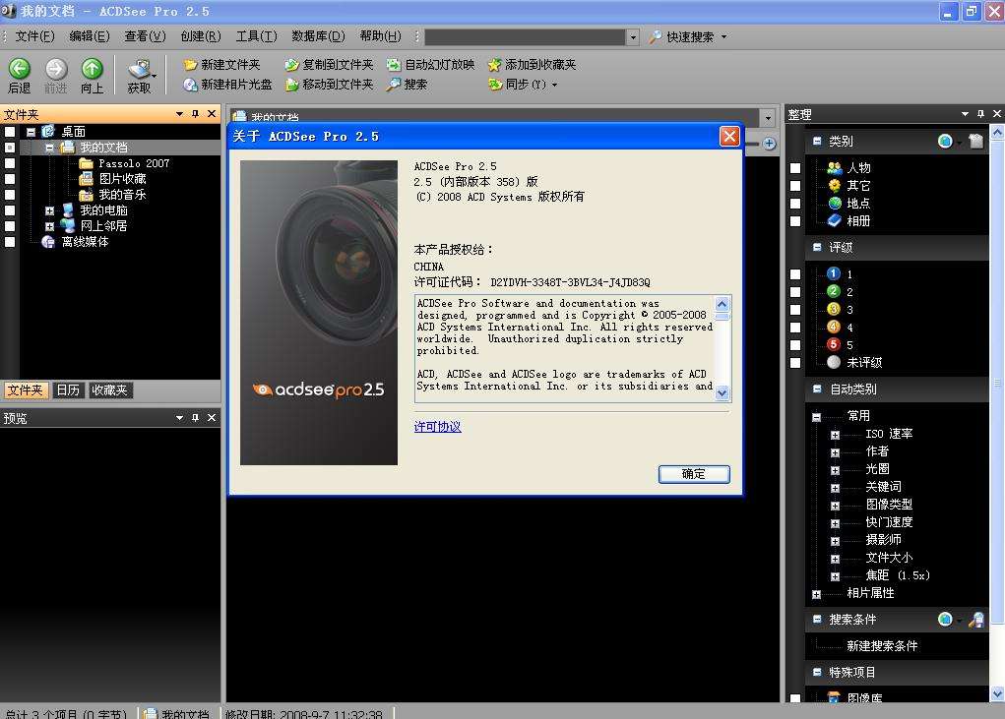This screenshot has height=719, width=1005.
Task: Check the box next to rating 2
Action: (x=795, y=292)
